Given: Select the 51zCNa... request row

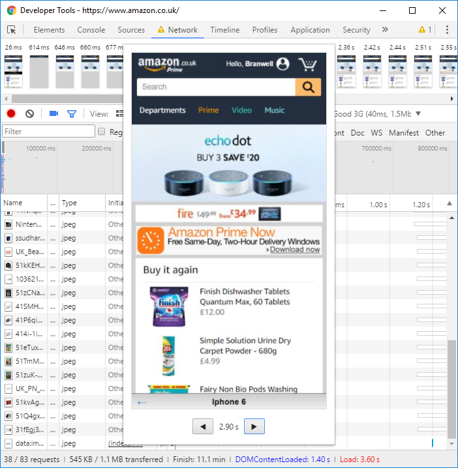Looking at the screenshot, I should coord(62,293).
